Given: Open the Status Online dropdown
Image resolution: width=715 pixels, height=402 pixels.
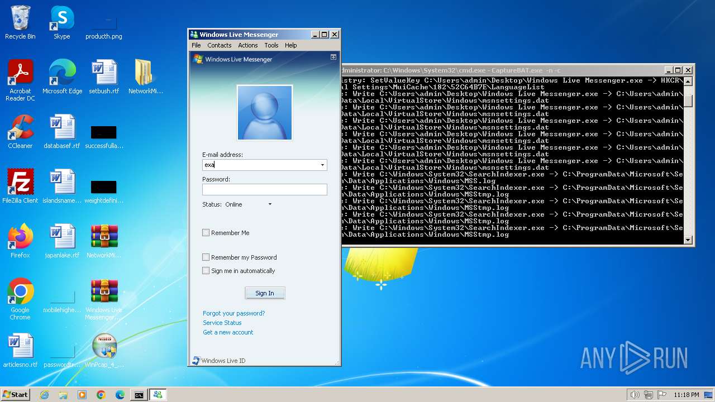Looking at the screenshot, I should point(249,204).
